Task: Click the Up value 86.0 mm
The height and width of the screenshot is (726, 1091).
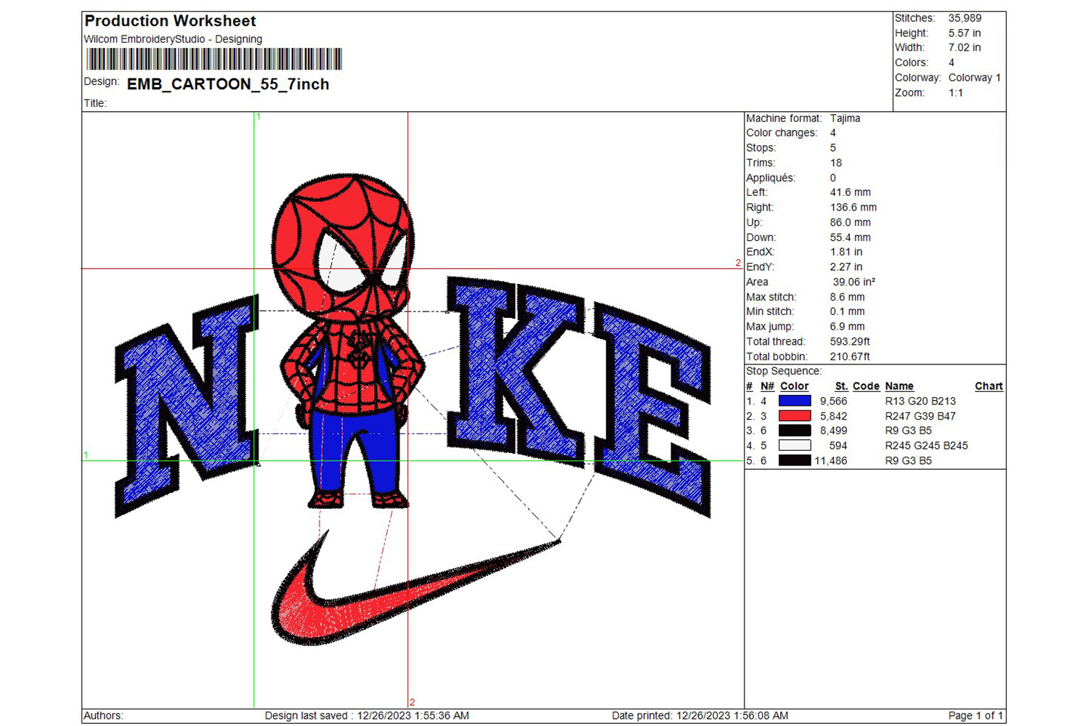Action: (850, 222)
